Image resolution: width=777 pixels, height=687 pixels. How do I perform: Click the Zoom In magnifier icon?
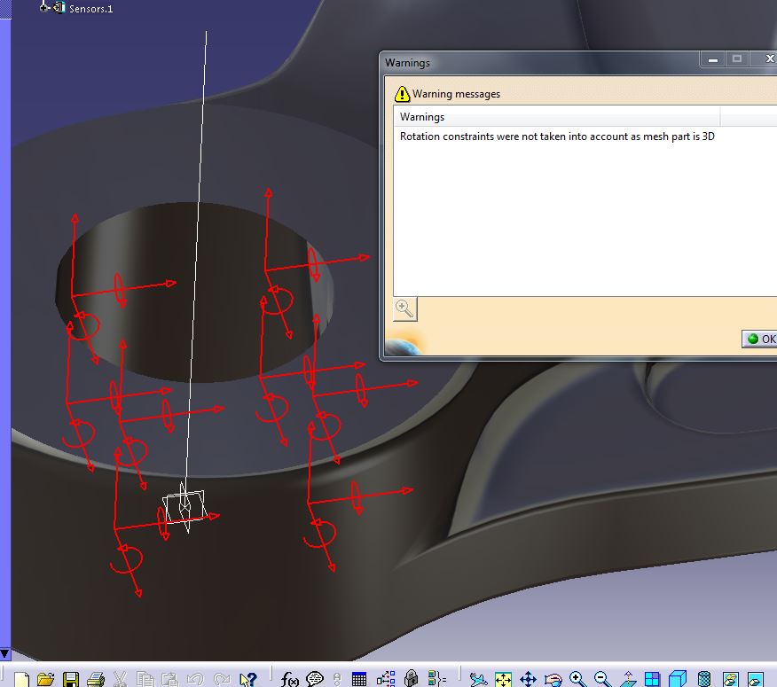coord(577,679)
